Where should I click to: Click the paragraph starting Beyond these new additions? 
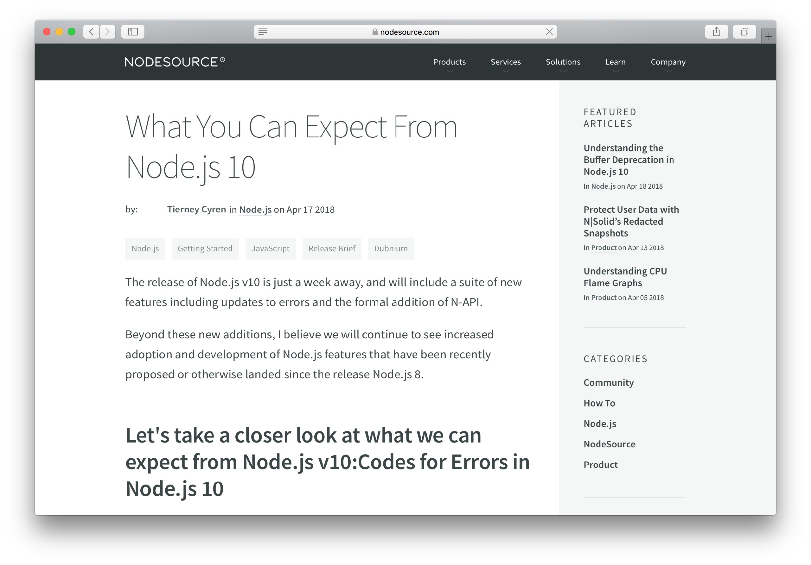(x=310, y=354)
